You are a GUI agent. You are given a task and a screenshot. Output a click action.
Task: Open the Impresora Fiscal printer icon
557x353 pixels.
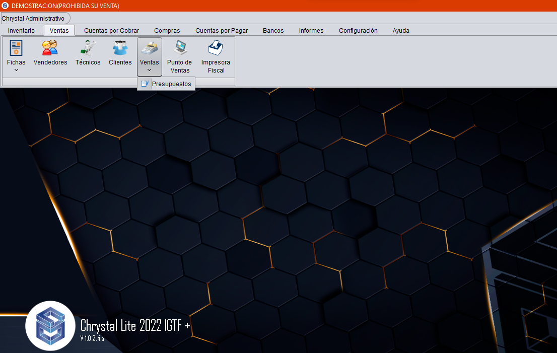[216, 48]
